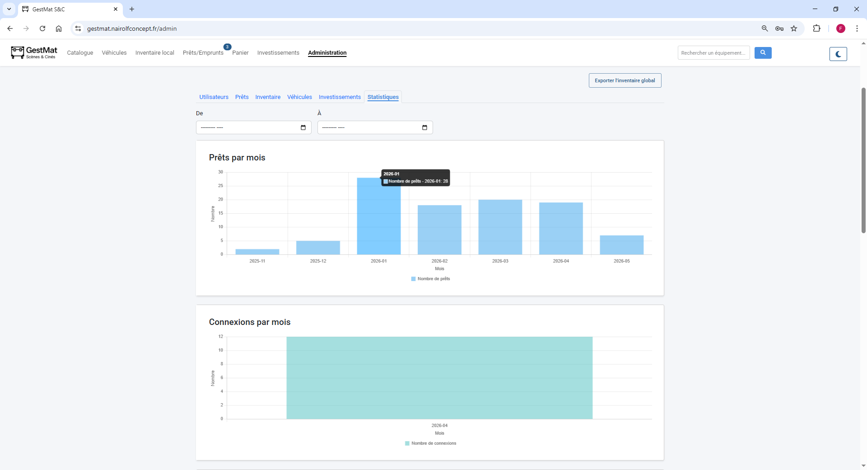Open Investissements in top navigation
Viewport: 867px width, 470px height.
click(278, 53)
